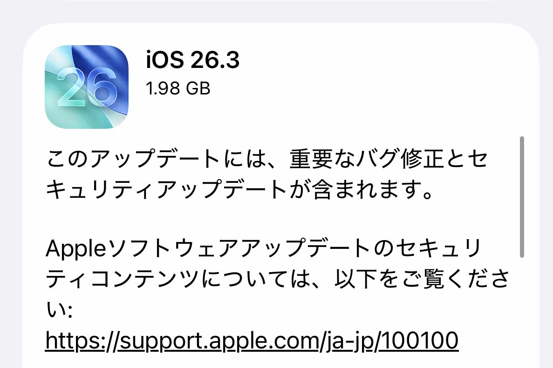Click the 1.98 GB size label
This screenshot has height=368, width=553.
(178, 88)
